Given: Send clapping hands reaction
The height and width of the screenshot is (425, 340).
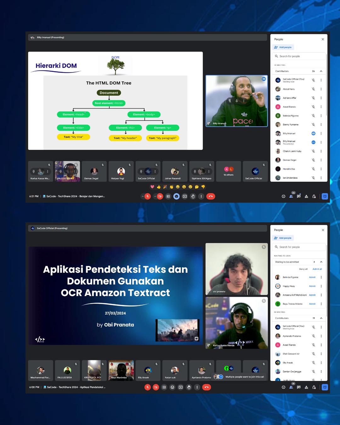Looking at the screenshot, I should pos(171,187).
